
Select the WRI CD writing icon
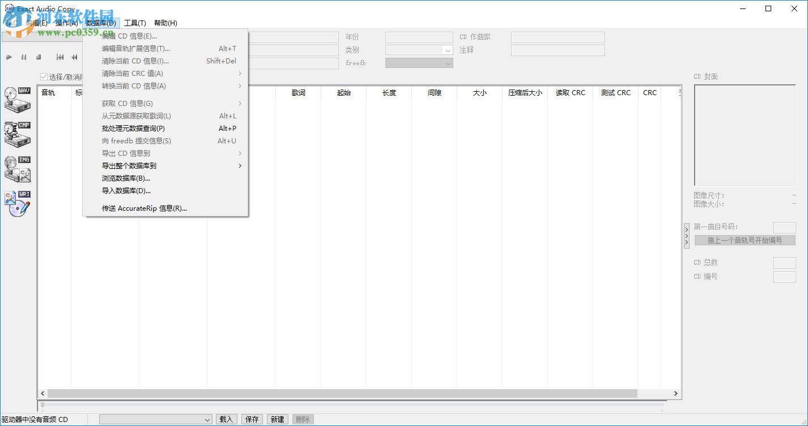(x=18, y=203)
